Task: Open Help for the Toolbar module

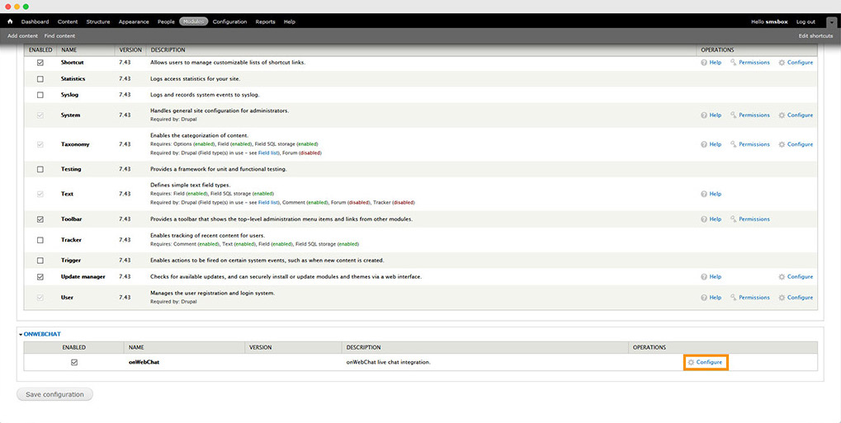Action: 711,219
